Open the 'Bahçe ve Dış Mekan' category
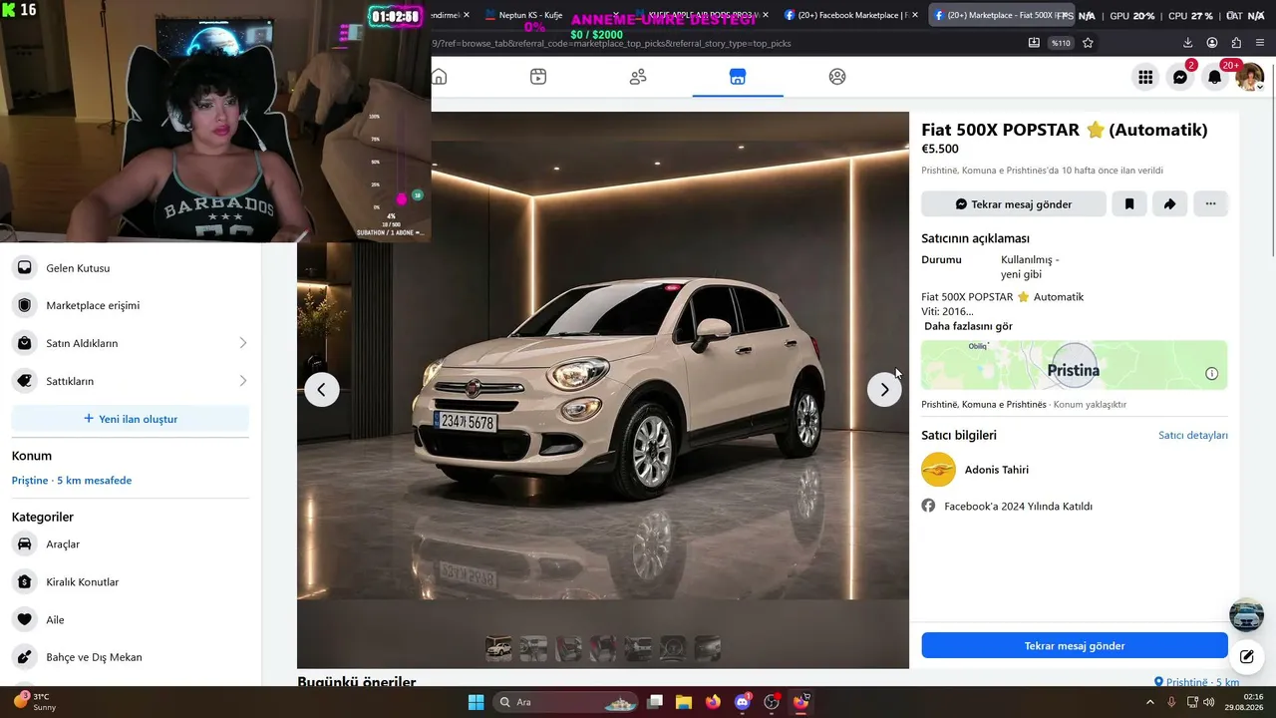This screenshot has width=1276, height=718. [131, 657]
